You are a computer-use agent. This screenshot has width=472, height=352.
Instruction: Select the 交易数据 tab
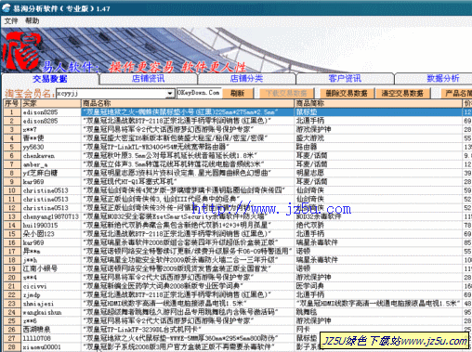pyautogui.click(x=50, y=79)
